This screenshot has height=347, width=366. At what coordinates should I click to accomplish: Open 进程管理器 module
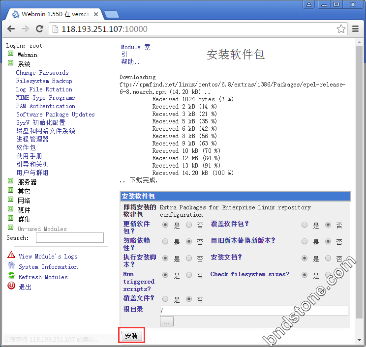[32, 140]
